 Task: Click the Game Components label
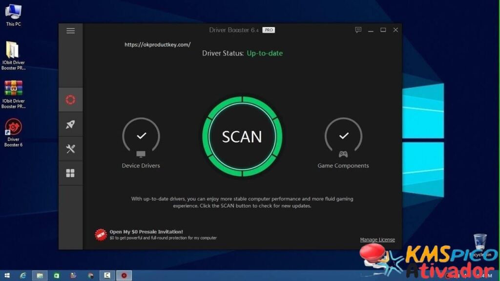(x=343, y=166)
